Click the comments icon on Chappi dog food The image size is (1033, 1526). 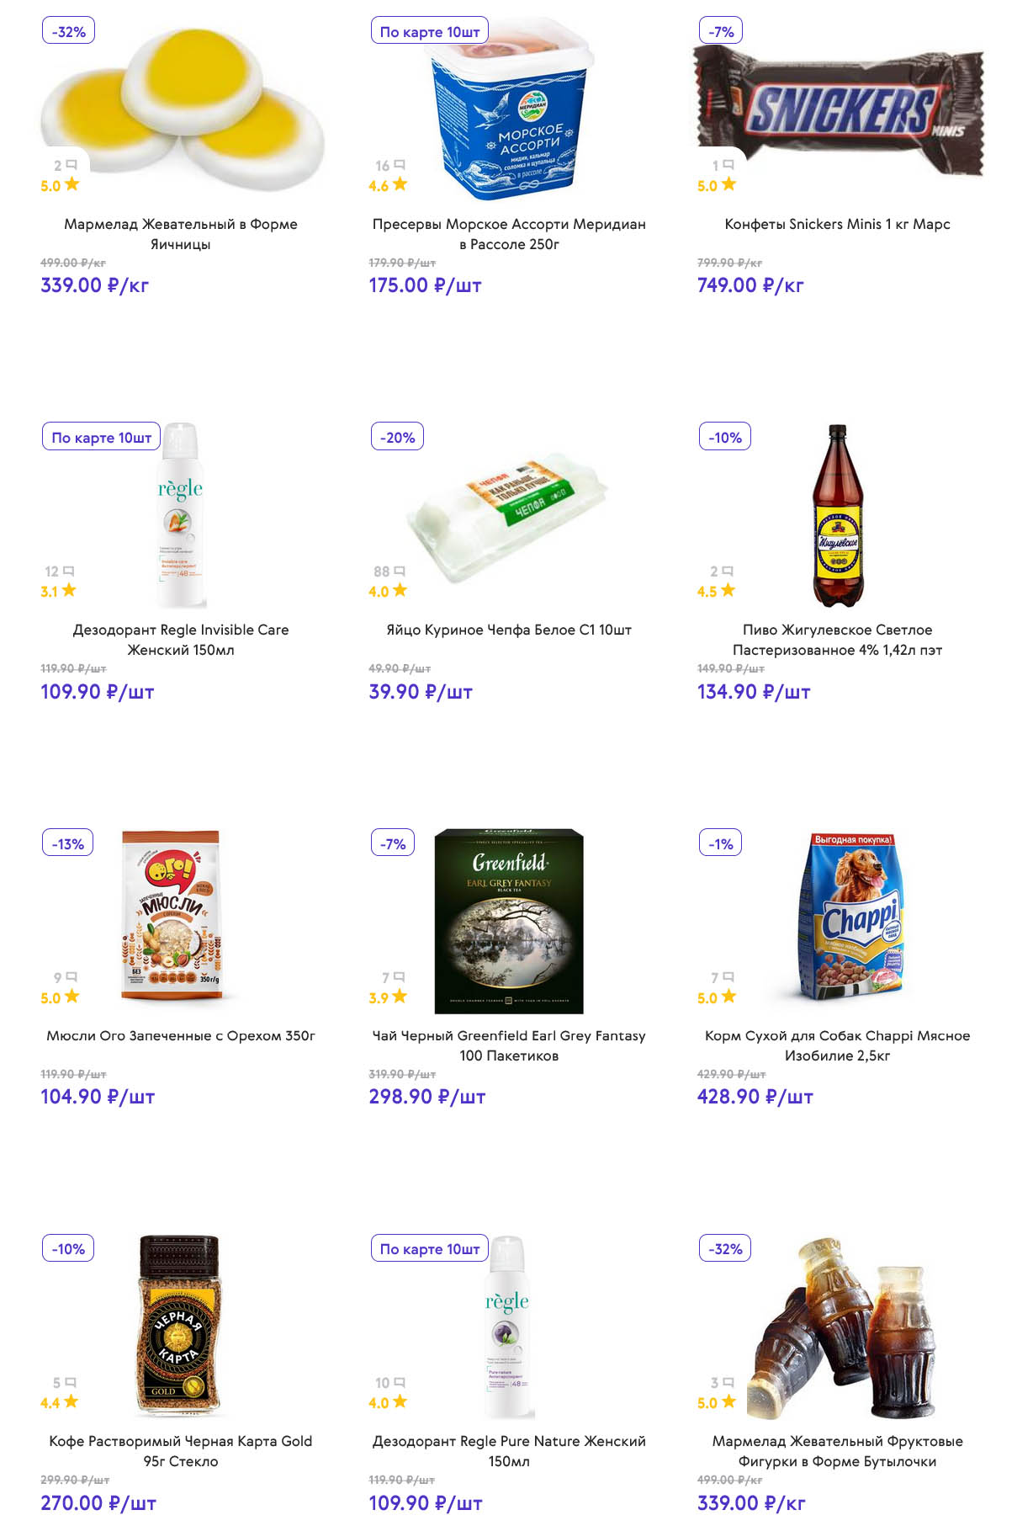[x=728, y=976]
